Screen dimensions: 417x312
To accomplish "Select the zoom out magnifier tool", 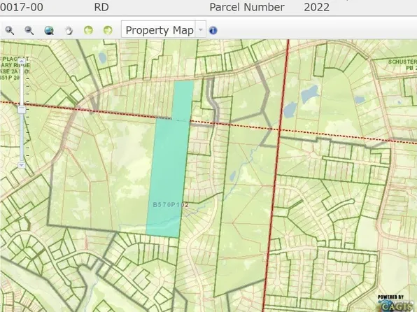I will (x=29, y=30).
